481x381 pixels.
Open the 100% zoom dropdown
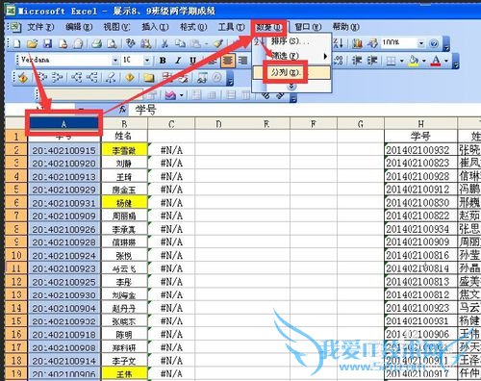421,43
